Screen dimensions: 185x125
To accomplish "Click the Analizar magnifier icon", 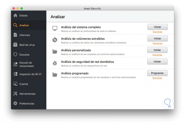I will [x=15, y=25].
